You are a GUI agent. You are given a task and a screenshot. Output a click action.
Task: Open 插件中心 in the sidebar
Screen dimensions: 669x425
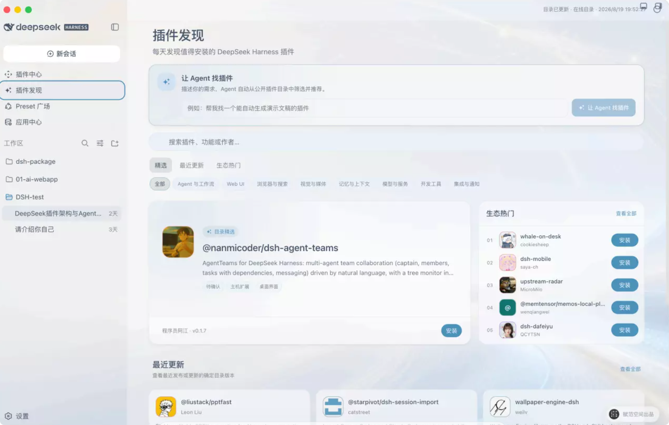(62, 74)
